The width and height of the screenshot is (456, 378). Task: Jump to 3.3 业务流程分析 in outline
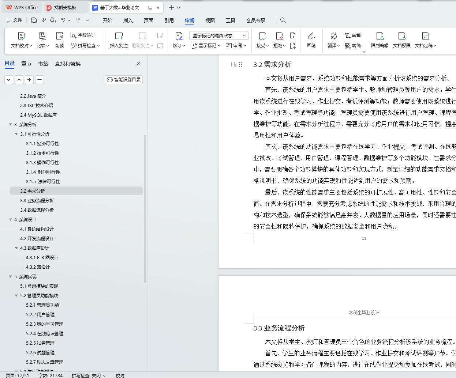[x=37, y=200]
